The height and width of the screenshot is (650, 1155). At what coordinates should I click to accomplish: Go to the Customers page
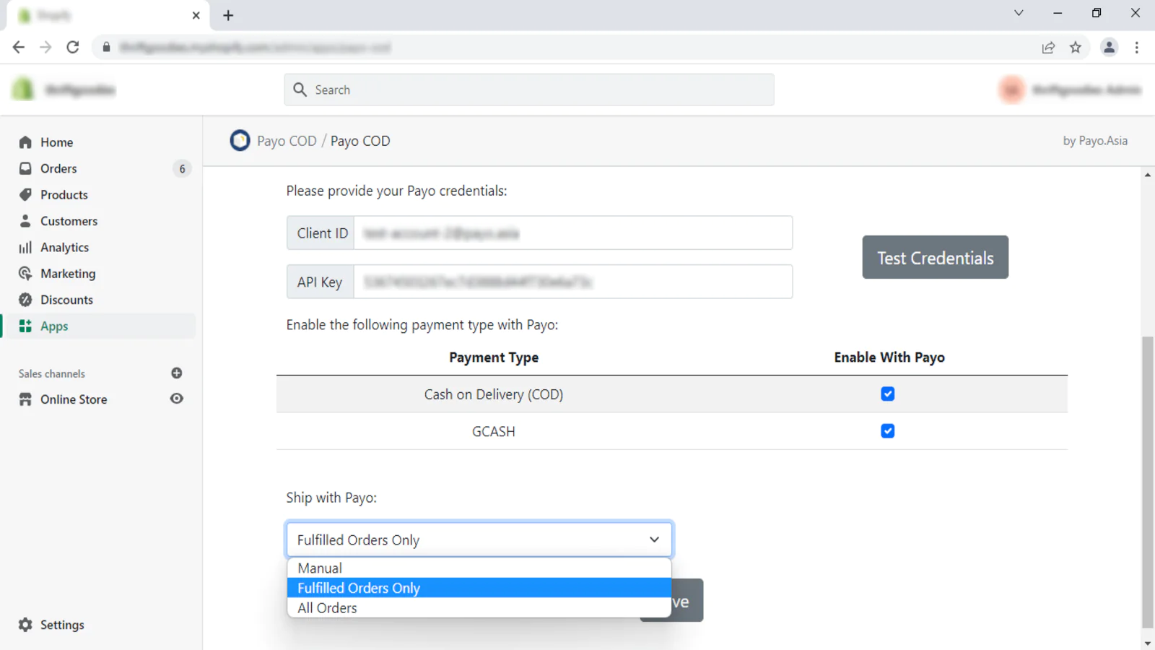[x=69, y=221]
